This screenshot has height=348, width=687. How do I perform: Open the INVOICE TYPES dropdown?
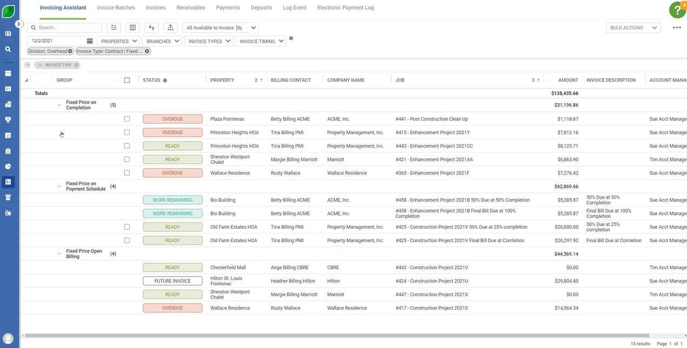tap(208, 41)
